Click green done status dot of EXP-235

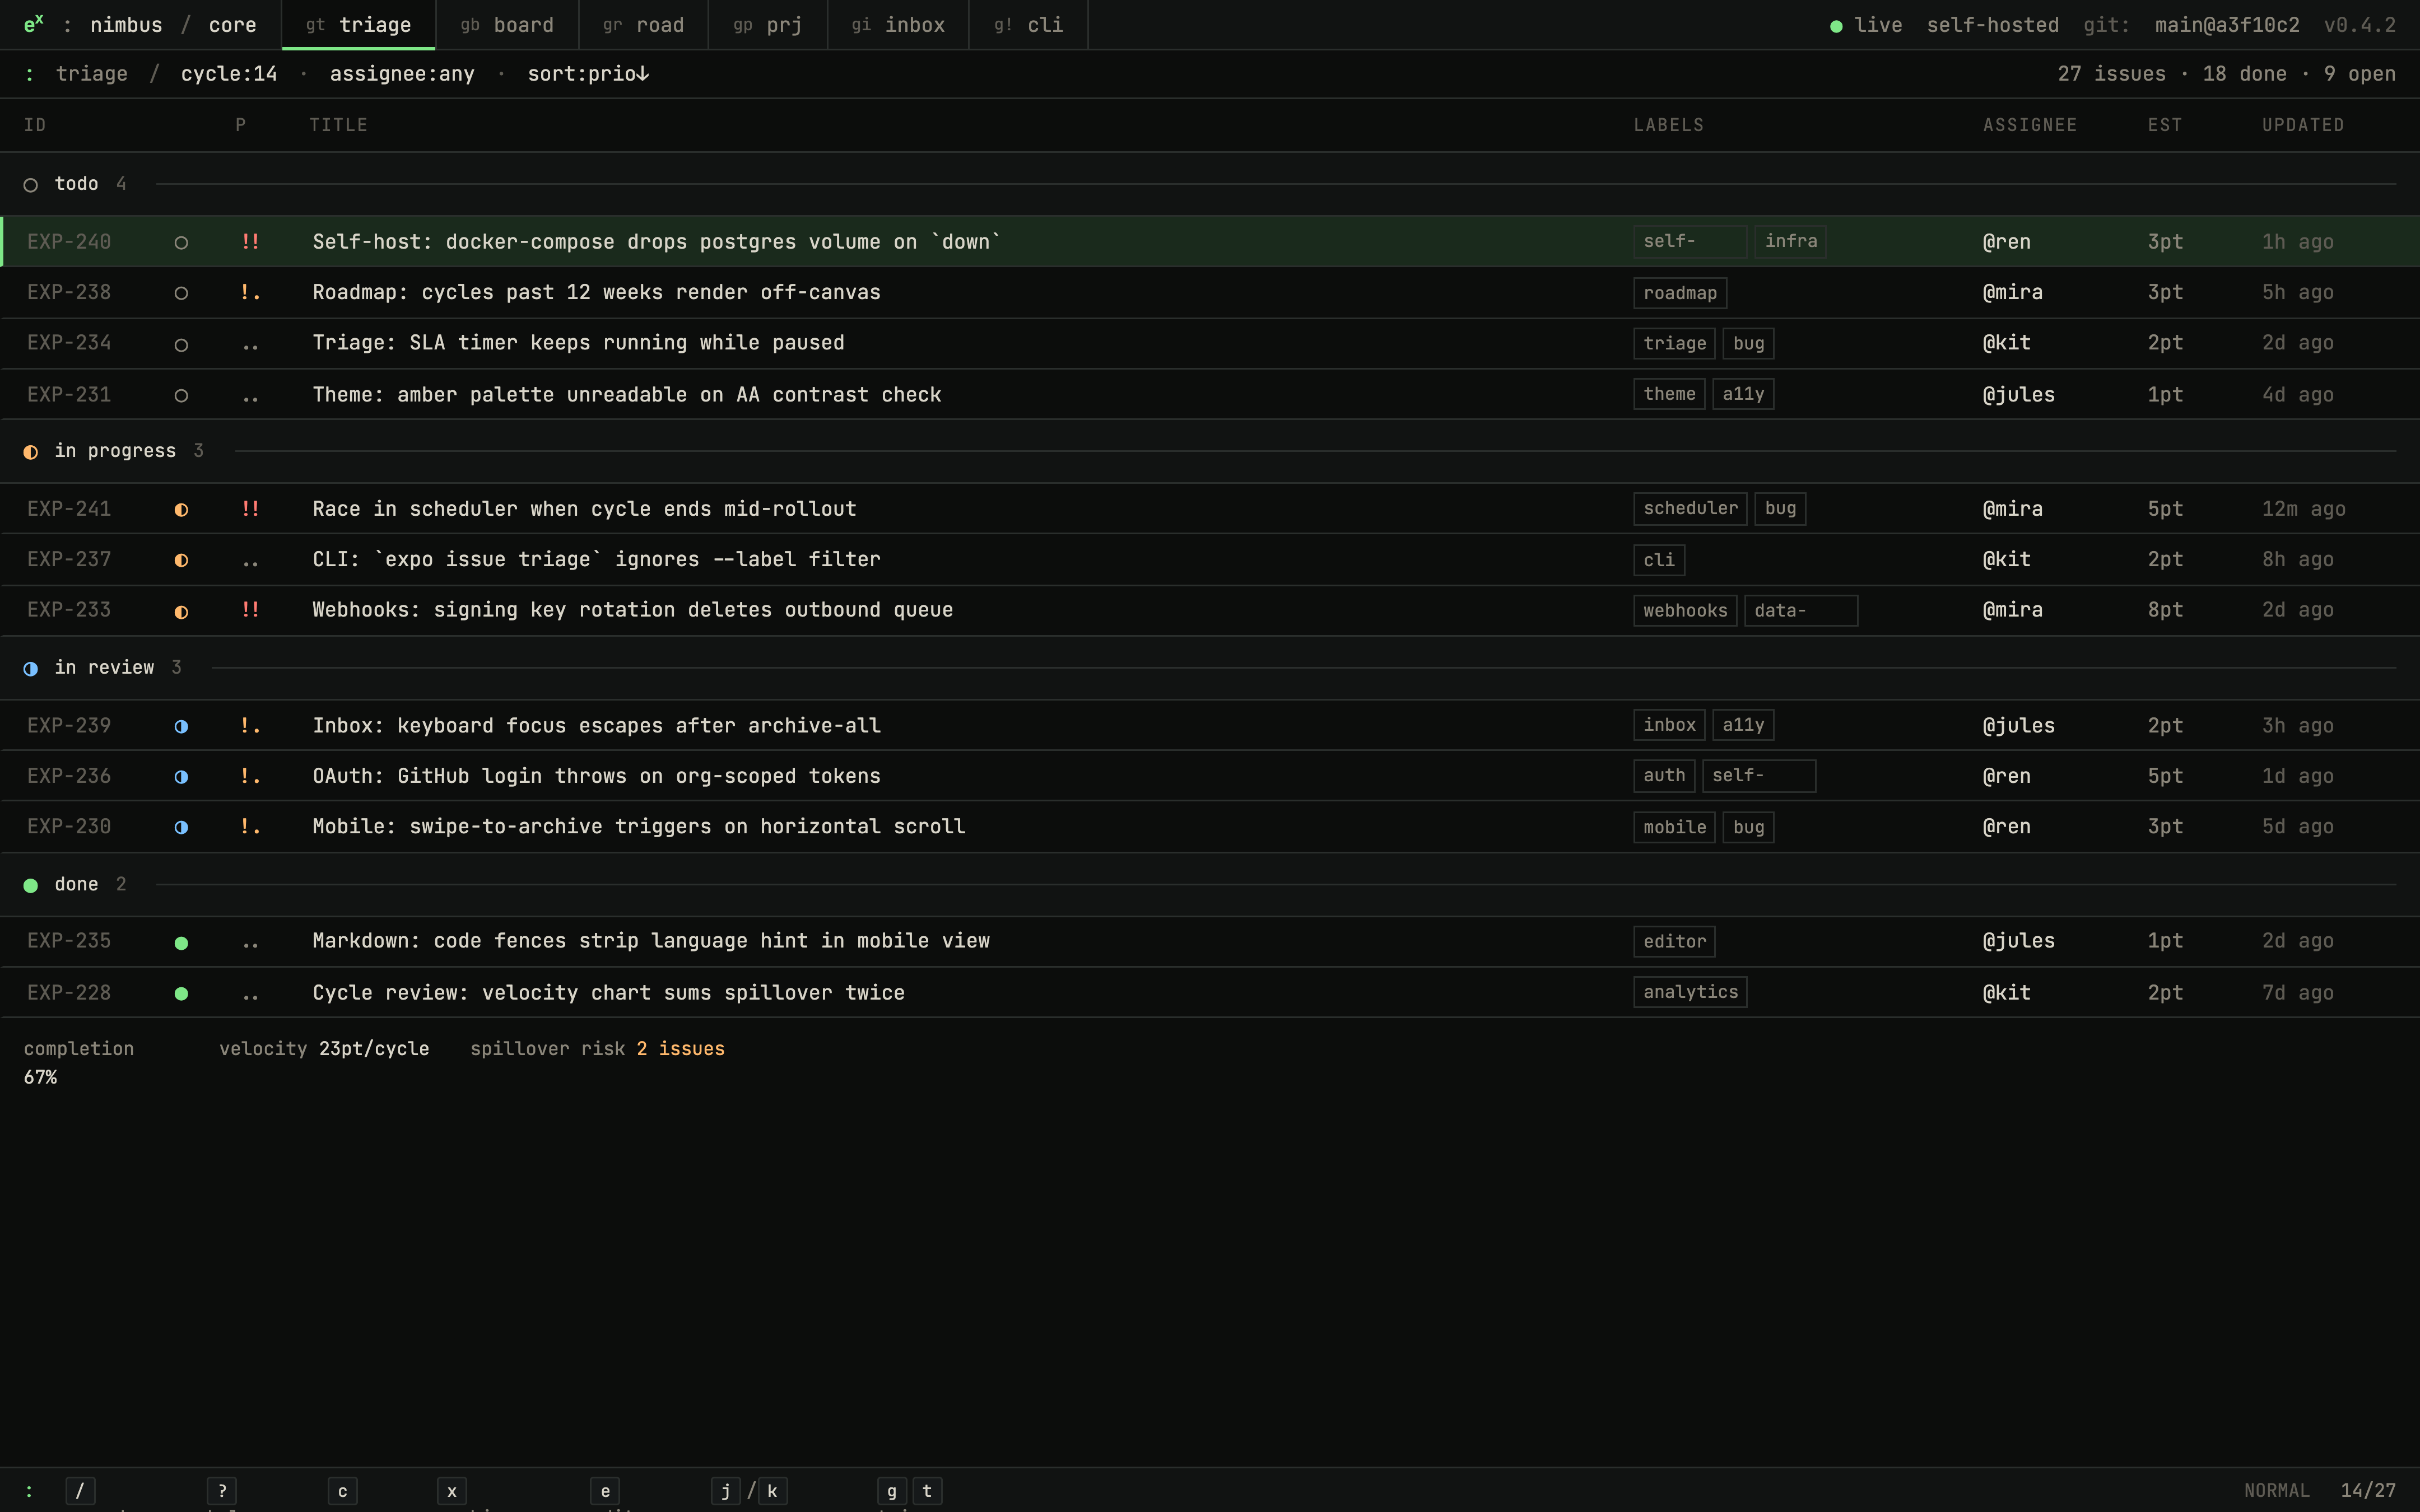point(181,943)
